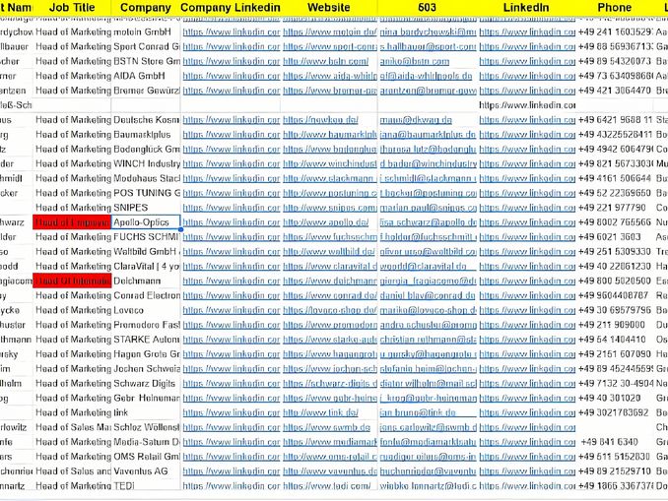Select the Media-Saturn company cell
Image resolution: width=668 pixels, height=501 pixels.
click(x=146, y=442)
